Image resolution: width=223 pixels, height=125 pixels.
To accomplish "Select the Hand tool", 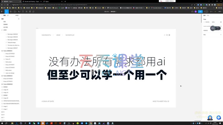I will pos(30,12).
